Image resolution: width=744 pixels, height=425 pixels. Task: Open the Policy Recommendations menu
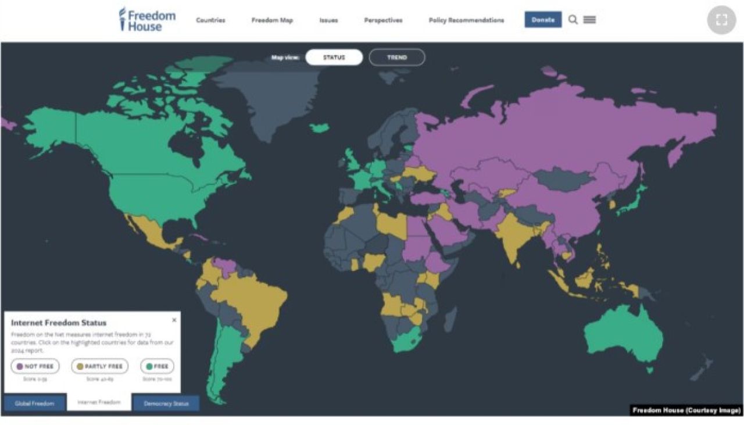[x=466, y=20]
